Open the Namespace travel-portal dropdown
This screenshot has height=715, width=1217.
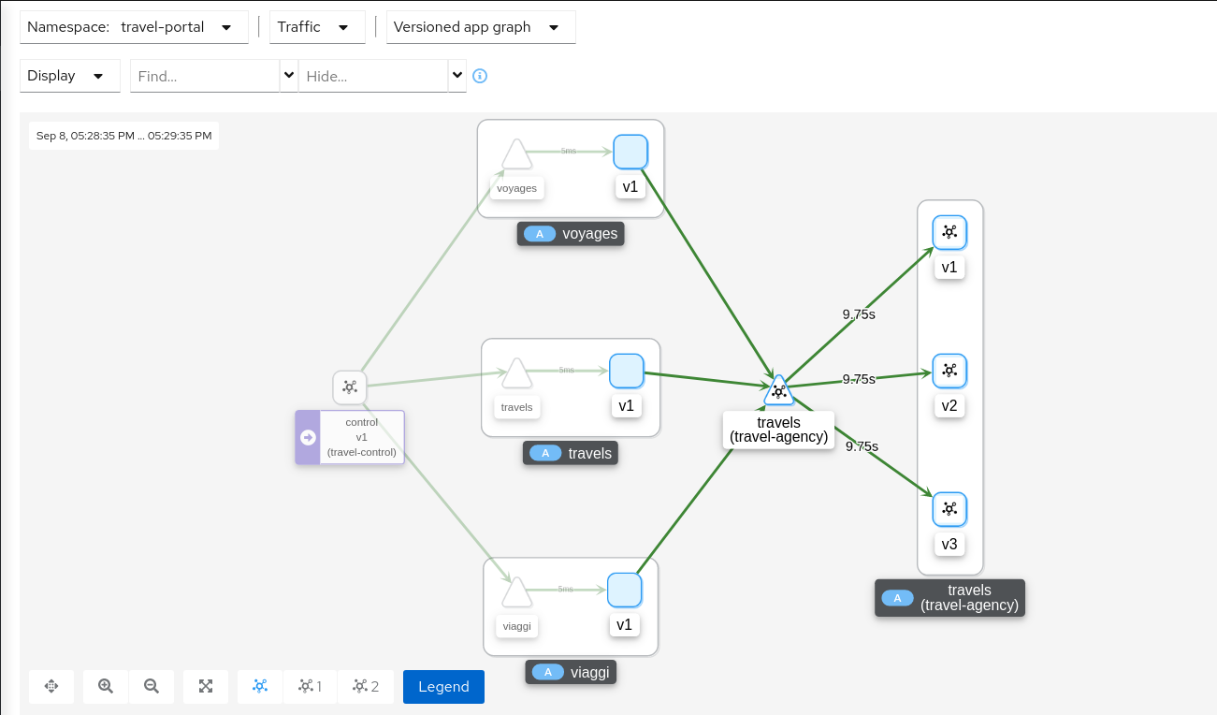click(x=134, y=27)
